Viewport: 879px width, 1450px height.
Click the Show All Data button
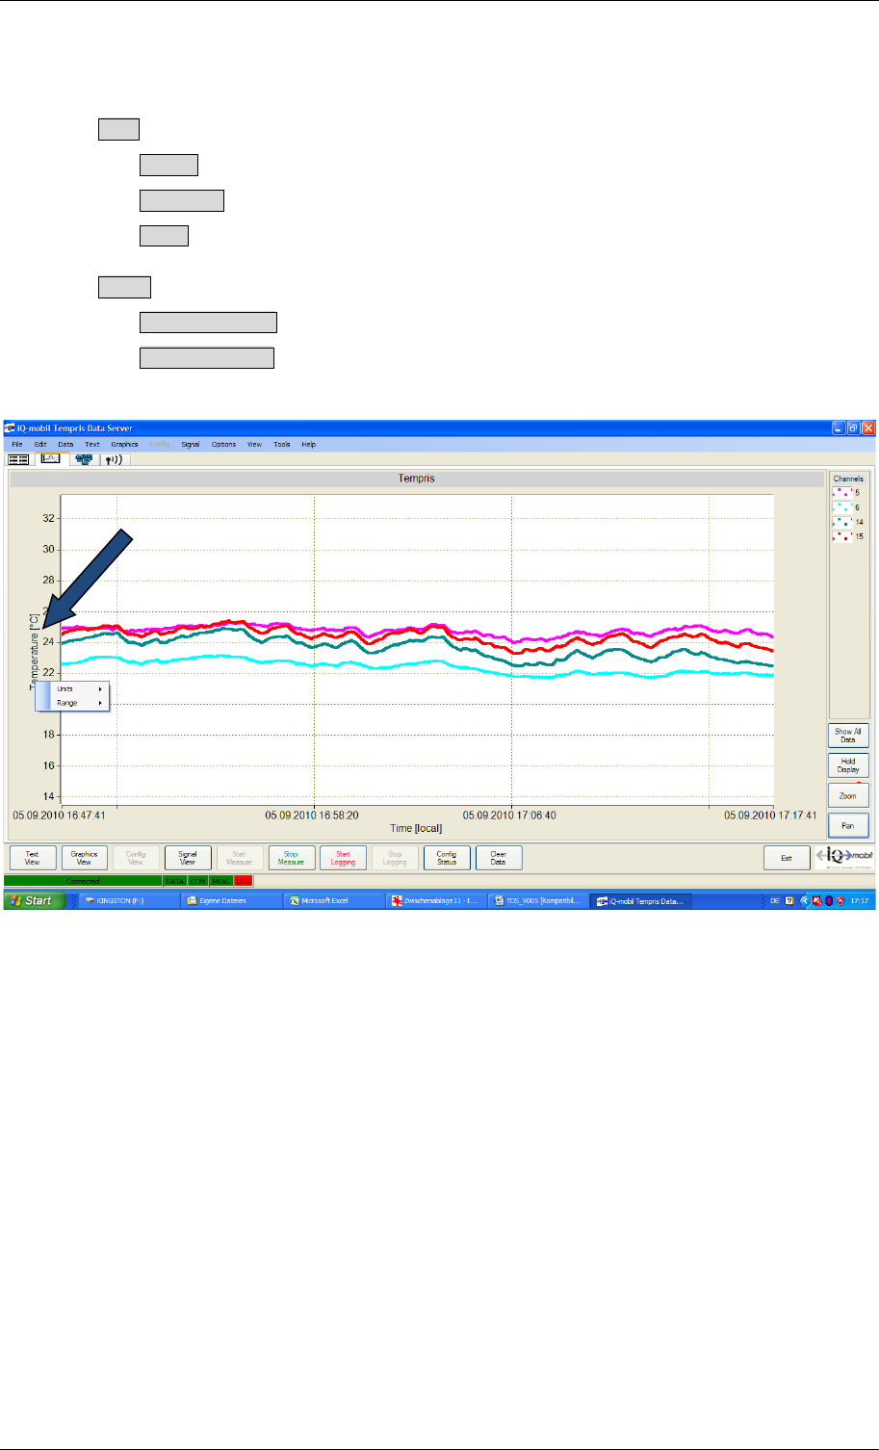point(848,736)
